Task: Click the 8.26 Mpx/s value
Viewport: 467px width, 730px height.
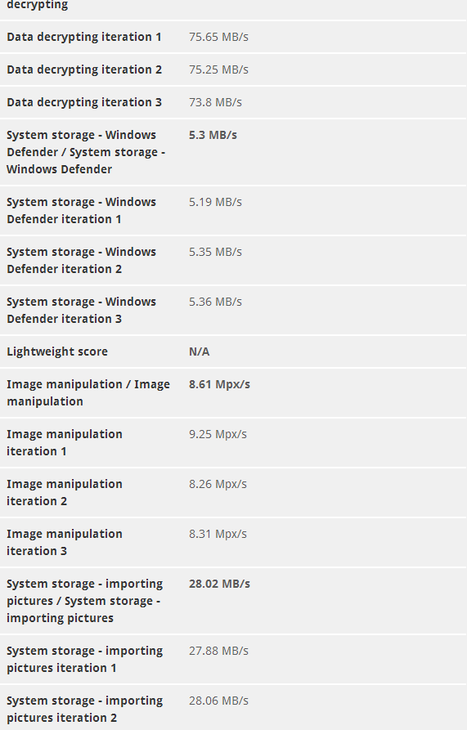Action: click(x=218, y=484)
